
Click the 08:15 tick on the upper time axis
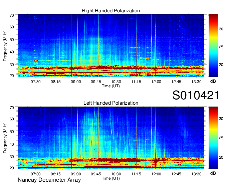tap(56, 82)
